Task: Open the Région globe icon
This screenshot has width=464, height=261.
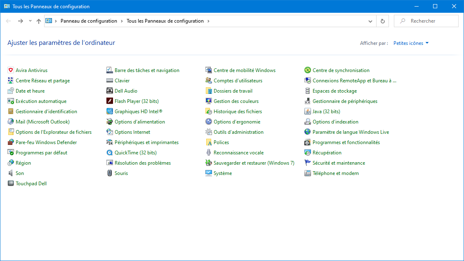Action: coord(11,163)
